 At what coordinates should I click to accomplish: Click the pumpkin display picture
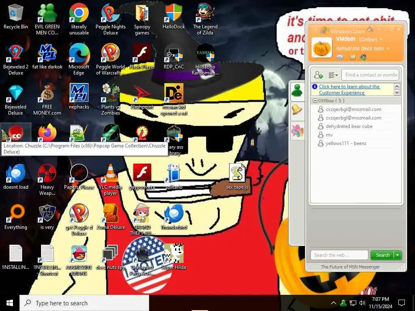coord(321,48)
